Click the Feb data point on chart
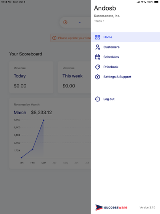Screen dimensions: 160x214 (x=32, y=150)
